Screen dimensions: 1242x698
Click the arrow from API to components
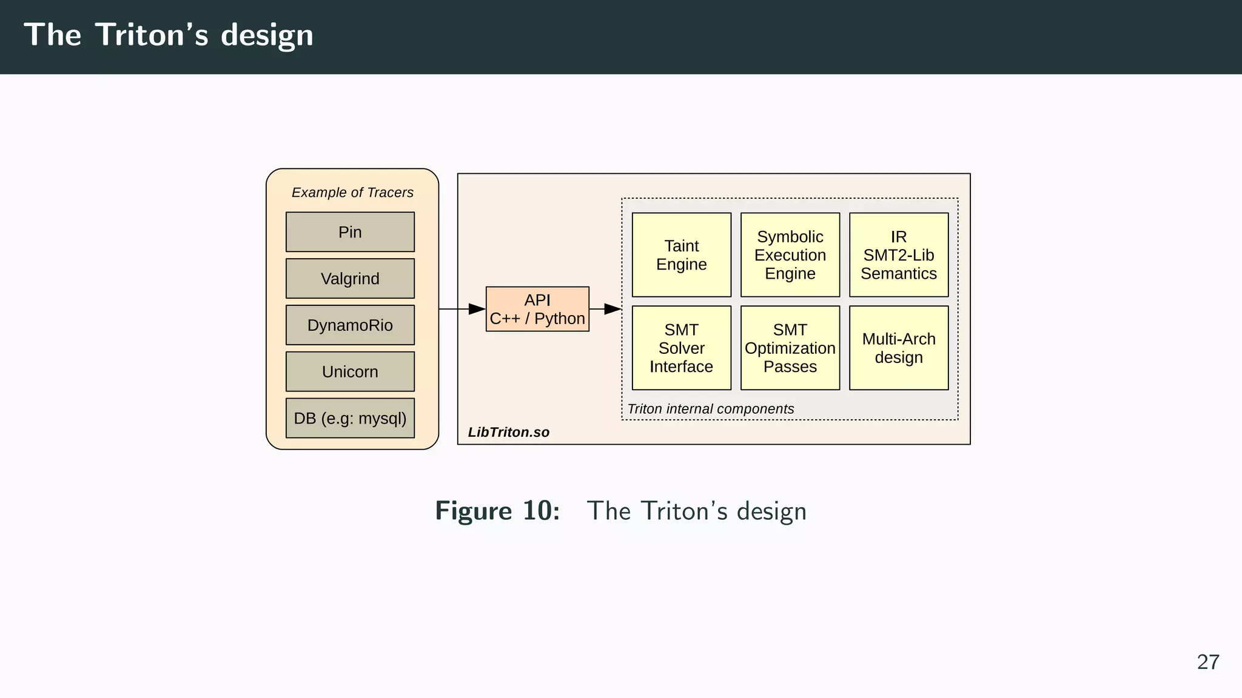(605, 309)
